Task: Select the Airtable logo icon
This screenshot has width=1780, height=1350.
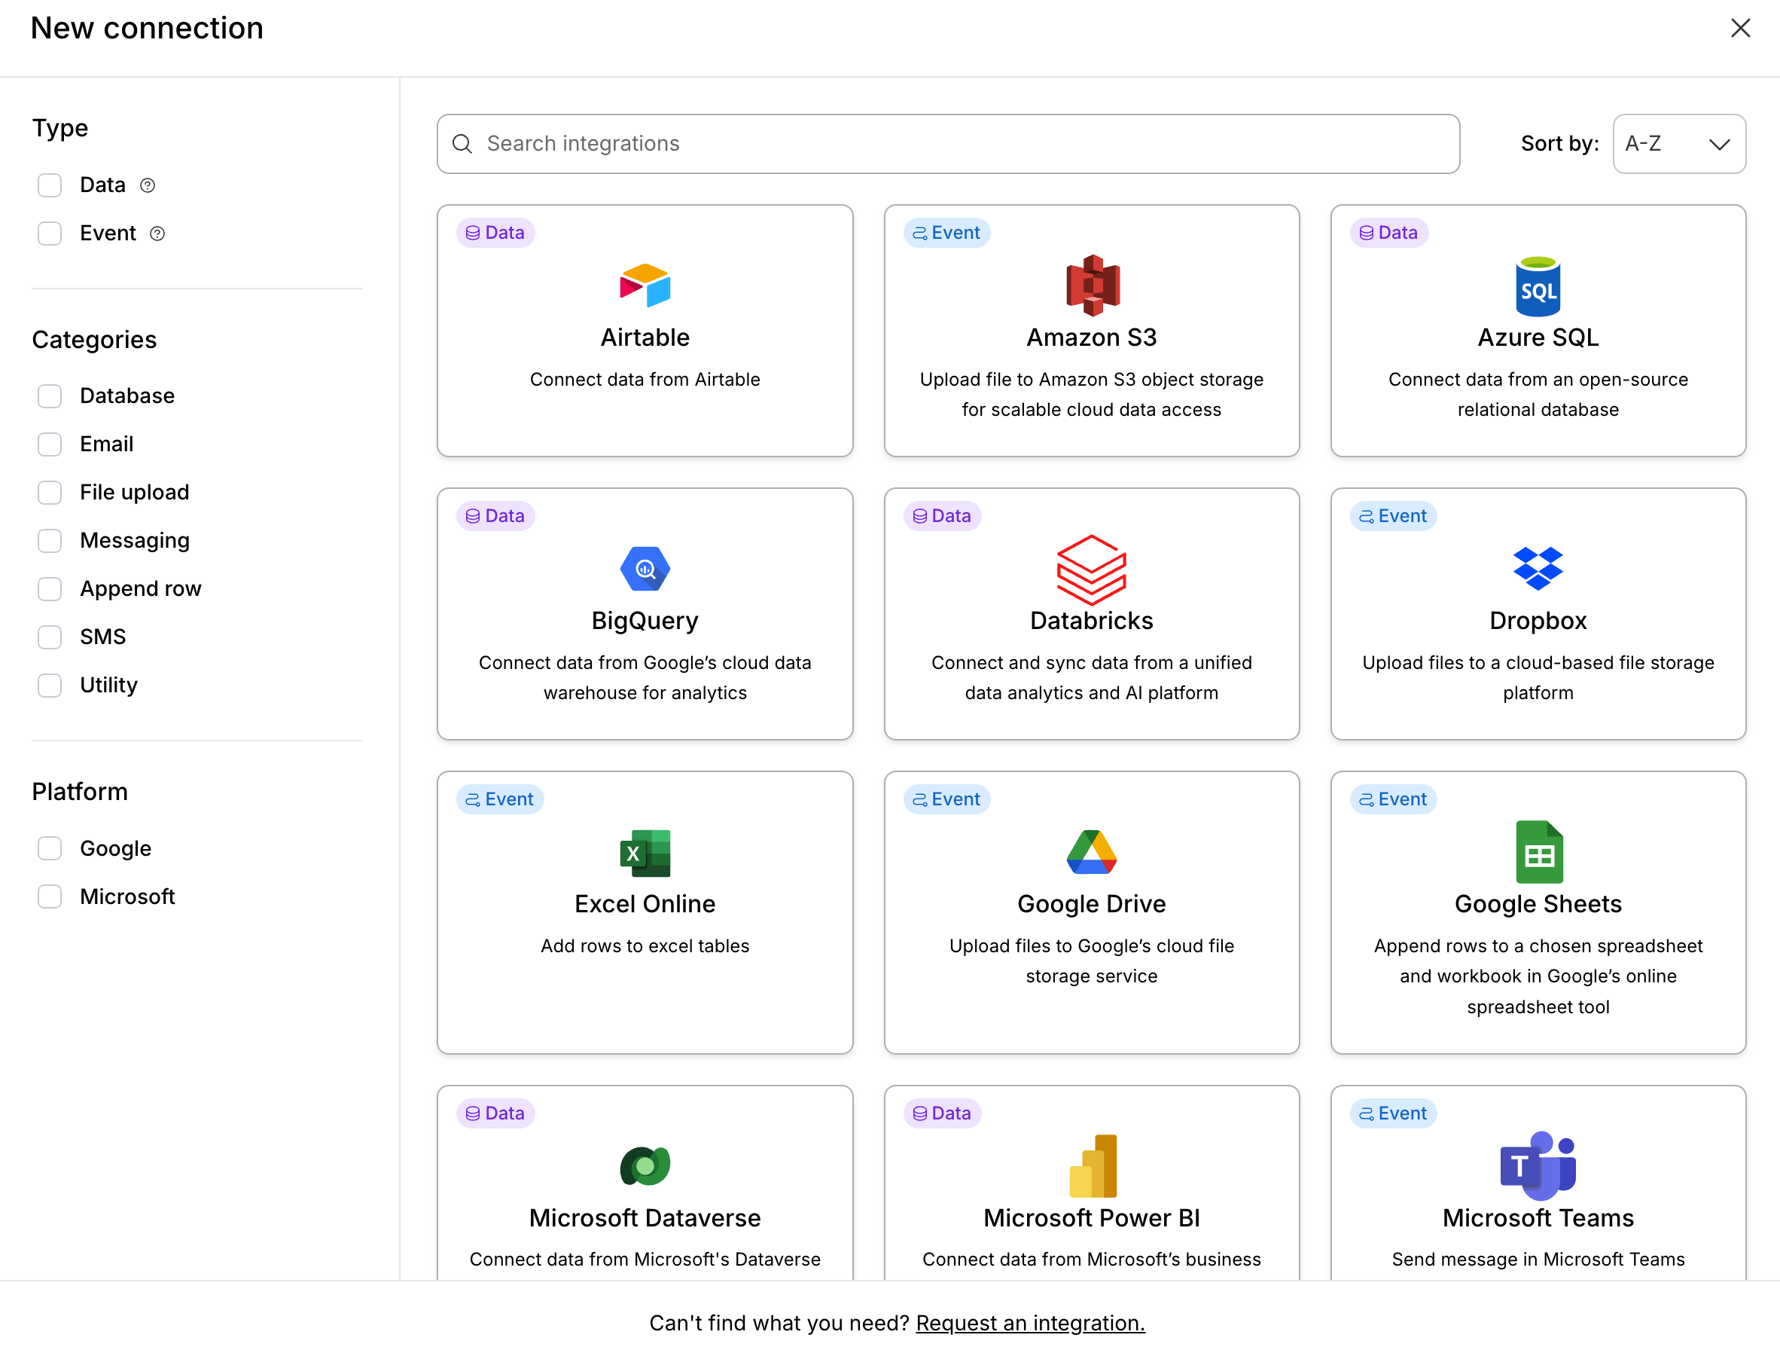Action: point(645,286)
